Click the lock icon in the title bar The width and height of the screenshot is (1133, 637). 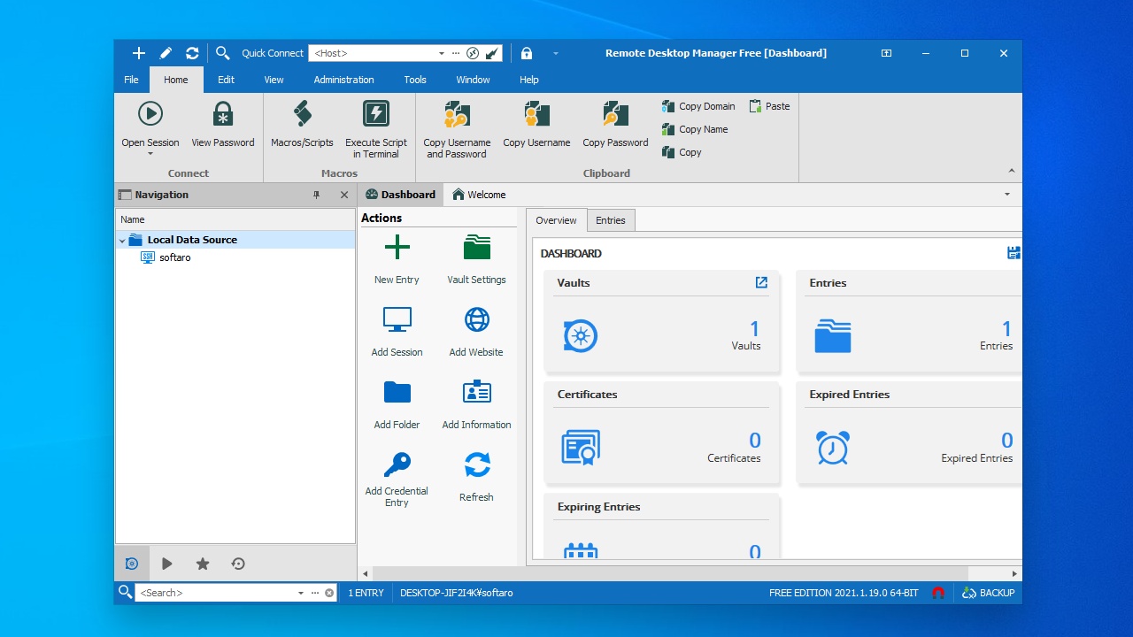[527, 53]
